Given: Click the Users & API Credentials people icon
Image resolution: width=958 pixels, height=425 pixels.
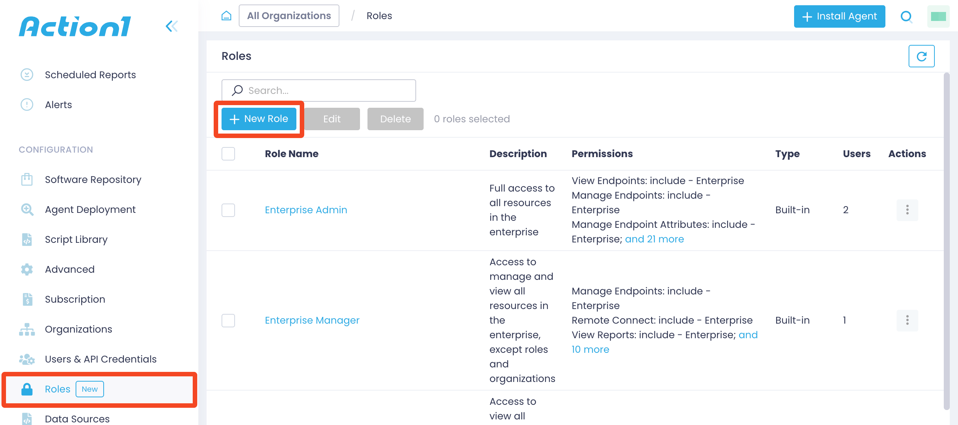Looking at the screenshot, I should tap(27, 359).
